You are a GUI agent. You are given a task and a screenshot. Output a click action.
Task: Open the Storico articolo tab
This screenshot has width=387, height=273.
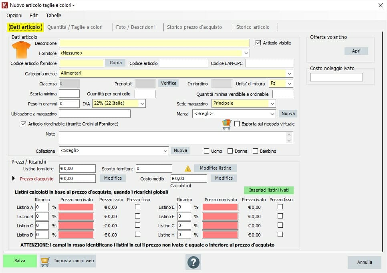pyautogui.click(x=253, y=27)
